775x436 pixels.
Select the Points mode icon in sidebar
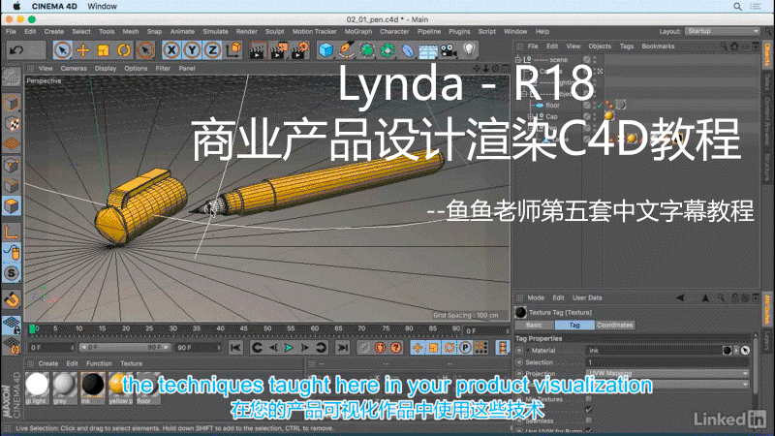pyautogui.click(x=12, y=165)
